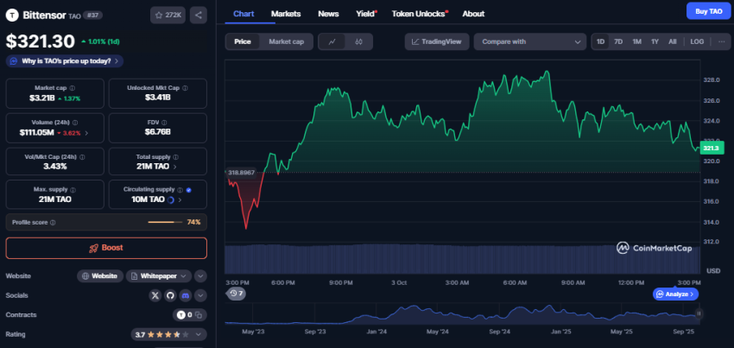Toggle the LOG scale on the chart
Viewport: 734px width, 348px height.
pyautogui.click(x=697, y=41)
